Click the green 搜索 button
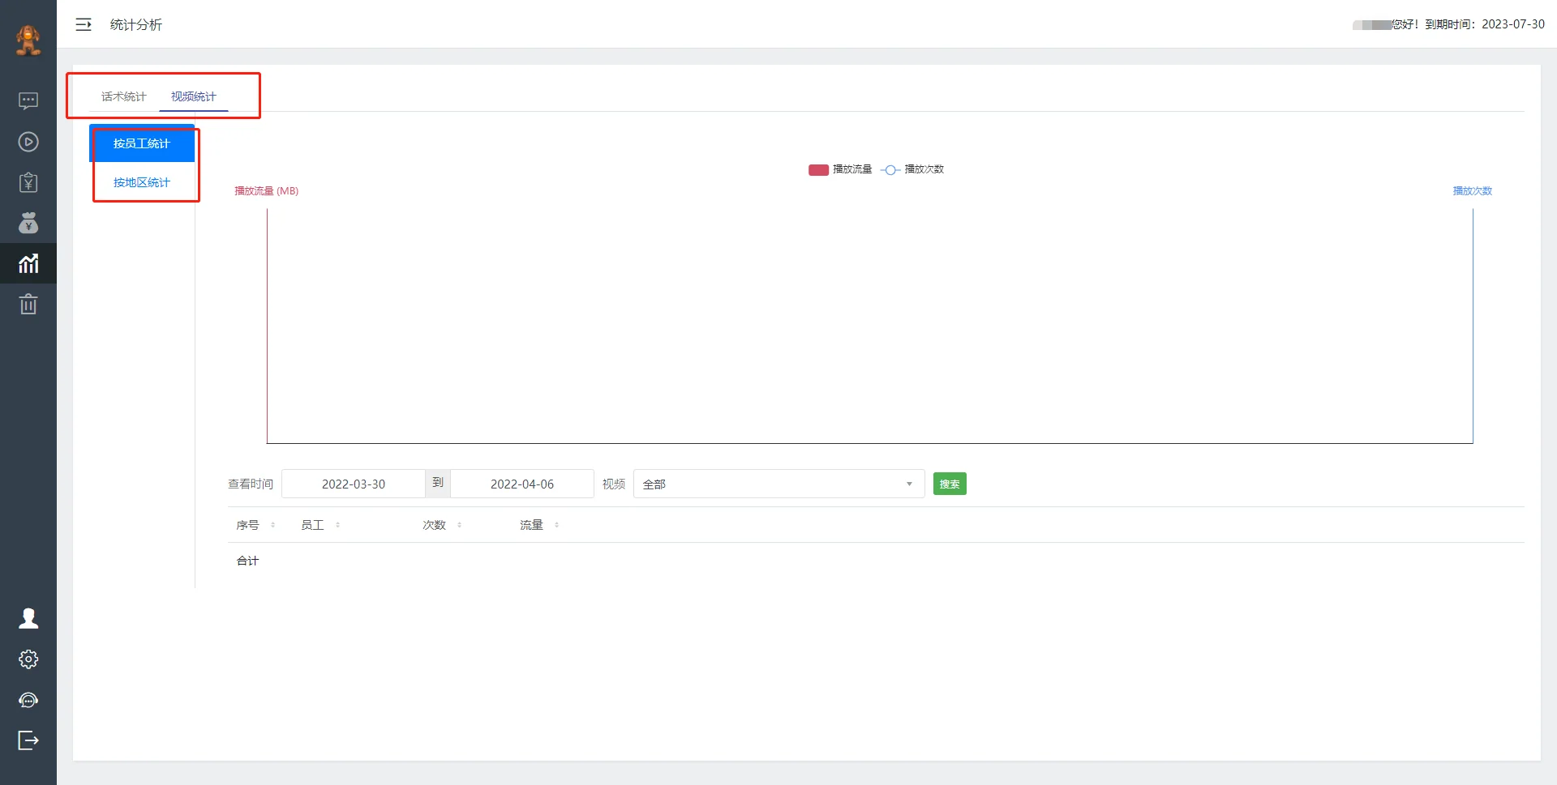Image resolution: width=1557 pixels, height=785 pixels. click(950, 484)
